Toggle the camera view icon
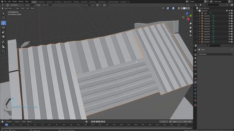234x131 pixels. pos(190,32)
